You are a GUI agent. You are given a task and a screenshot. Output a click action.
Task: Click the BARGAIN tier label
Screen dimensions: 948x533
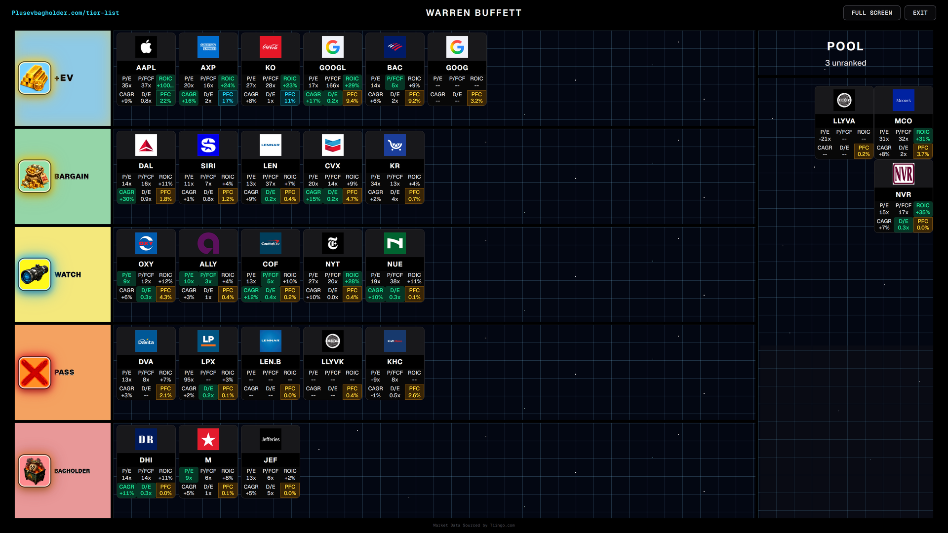72,176
